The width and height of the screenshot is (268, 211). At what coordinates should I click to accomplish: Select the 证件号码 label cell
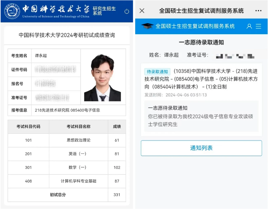(19, 70)
